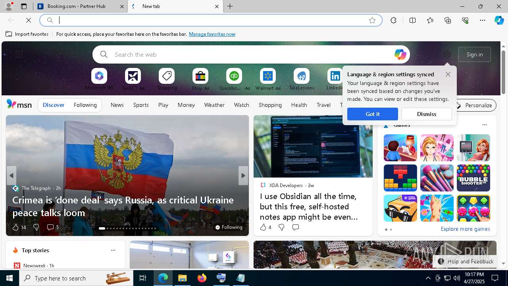Launch Firefox from taskbar

202,278
